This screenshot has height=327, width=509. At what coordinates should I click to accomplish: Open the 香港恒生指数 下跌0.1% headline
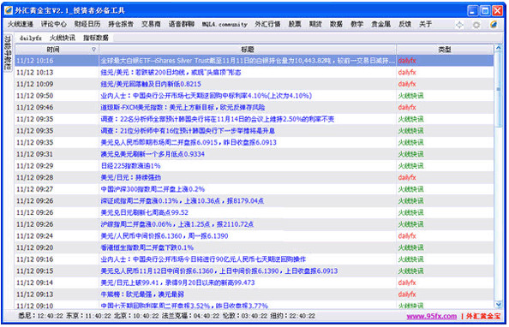147,247
